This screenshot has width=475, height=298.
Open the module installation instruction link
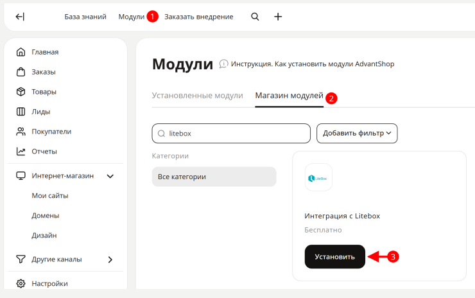coord(313,64)
